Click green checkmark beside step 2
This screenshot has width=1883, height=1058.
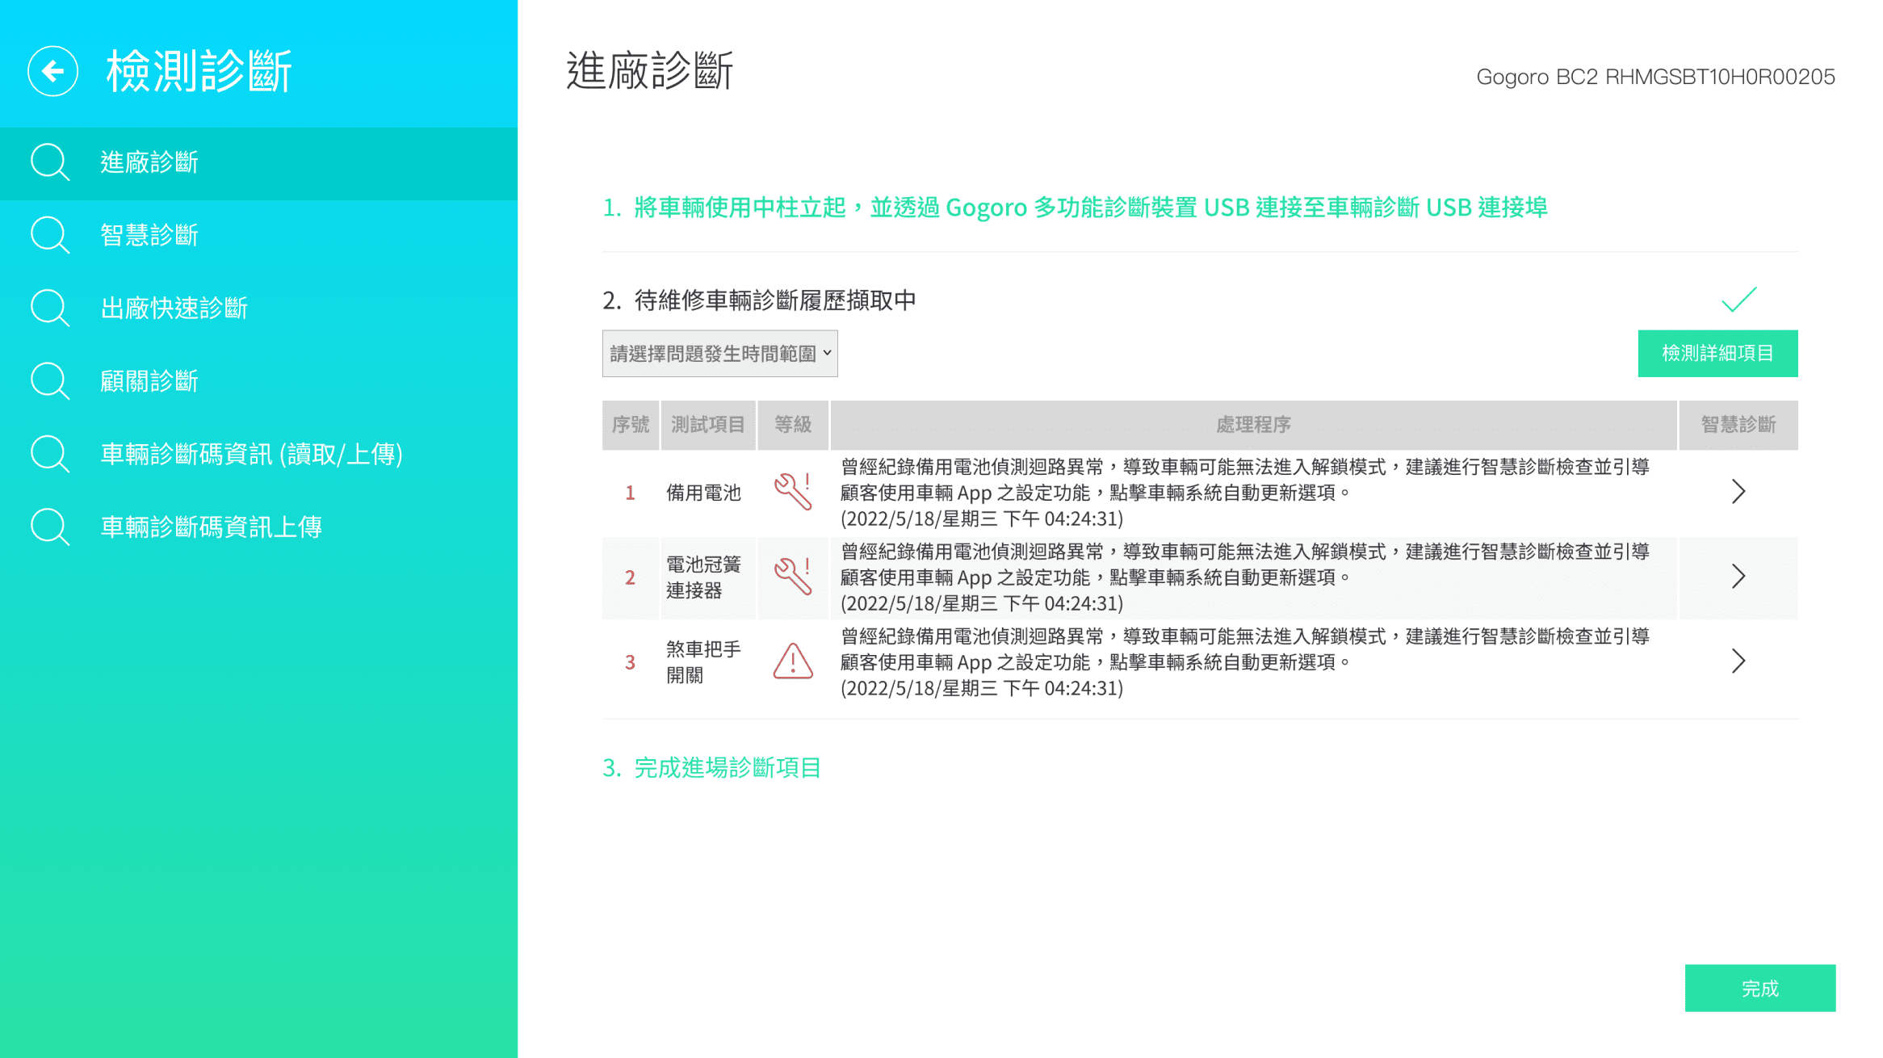pos(1738,300)
